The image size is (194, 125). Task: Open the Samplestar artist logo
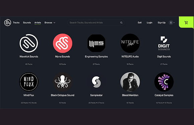point(96,82)
